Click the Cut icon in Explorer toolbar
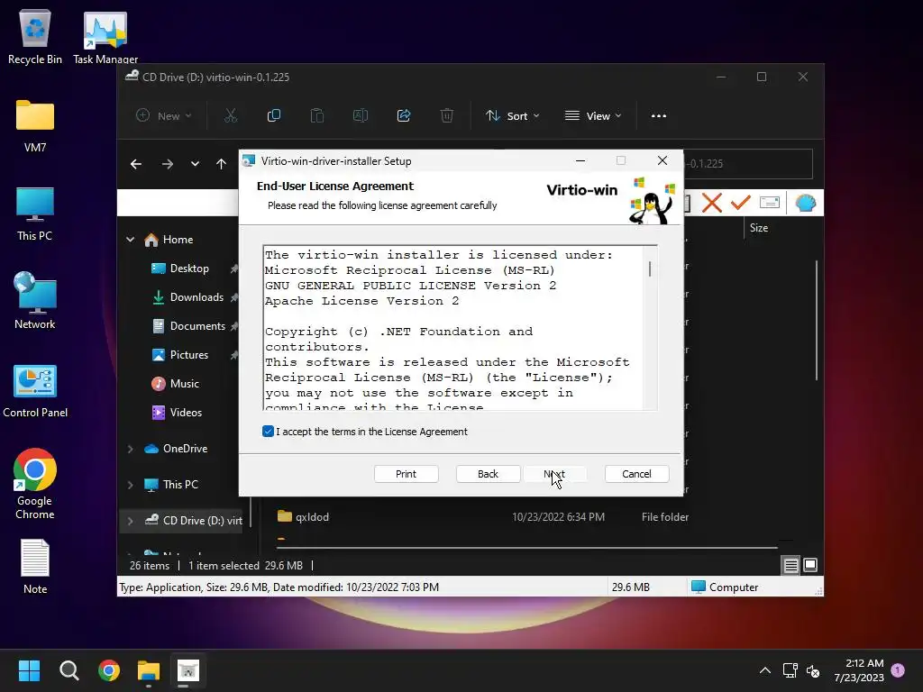 [x=231, y=116]
